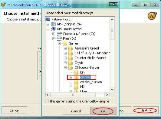Expand the cstrike_russian folder

coord(71,82)
